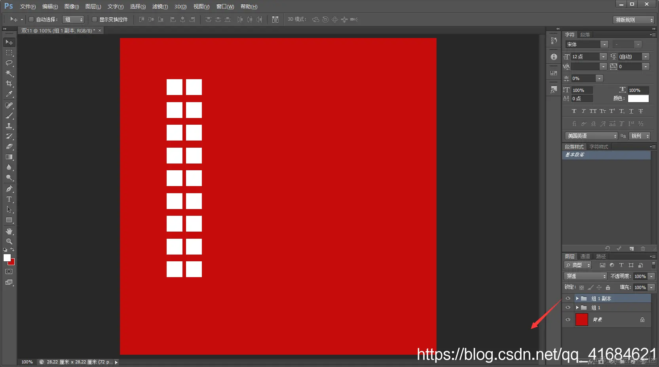This screenshot has height=367, width=659.
Task: Hide the 背景 layer
Action: pos(568,320)
